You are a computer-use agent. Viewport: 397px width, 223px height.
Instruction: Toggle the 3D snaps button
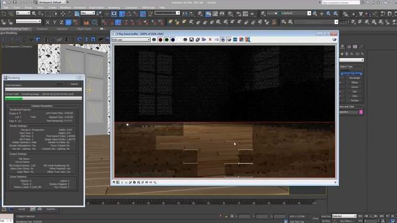coord(122,14)
